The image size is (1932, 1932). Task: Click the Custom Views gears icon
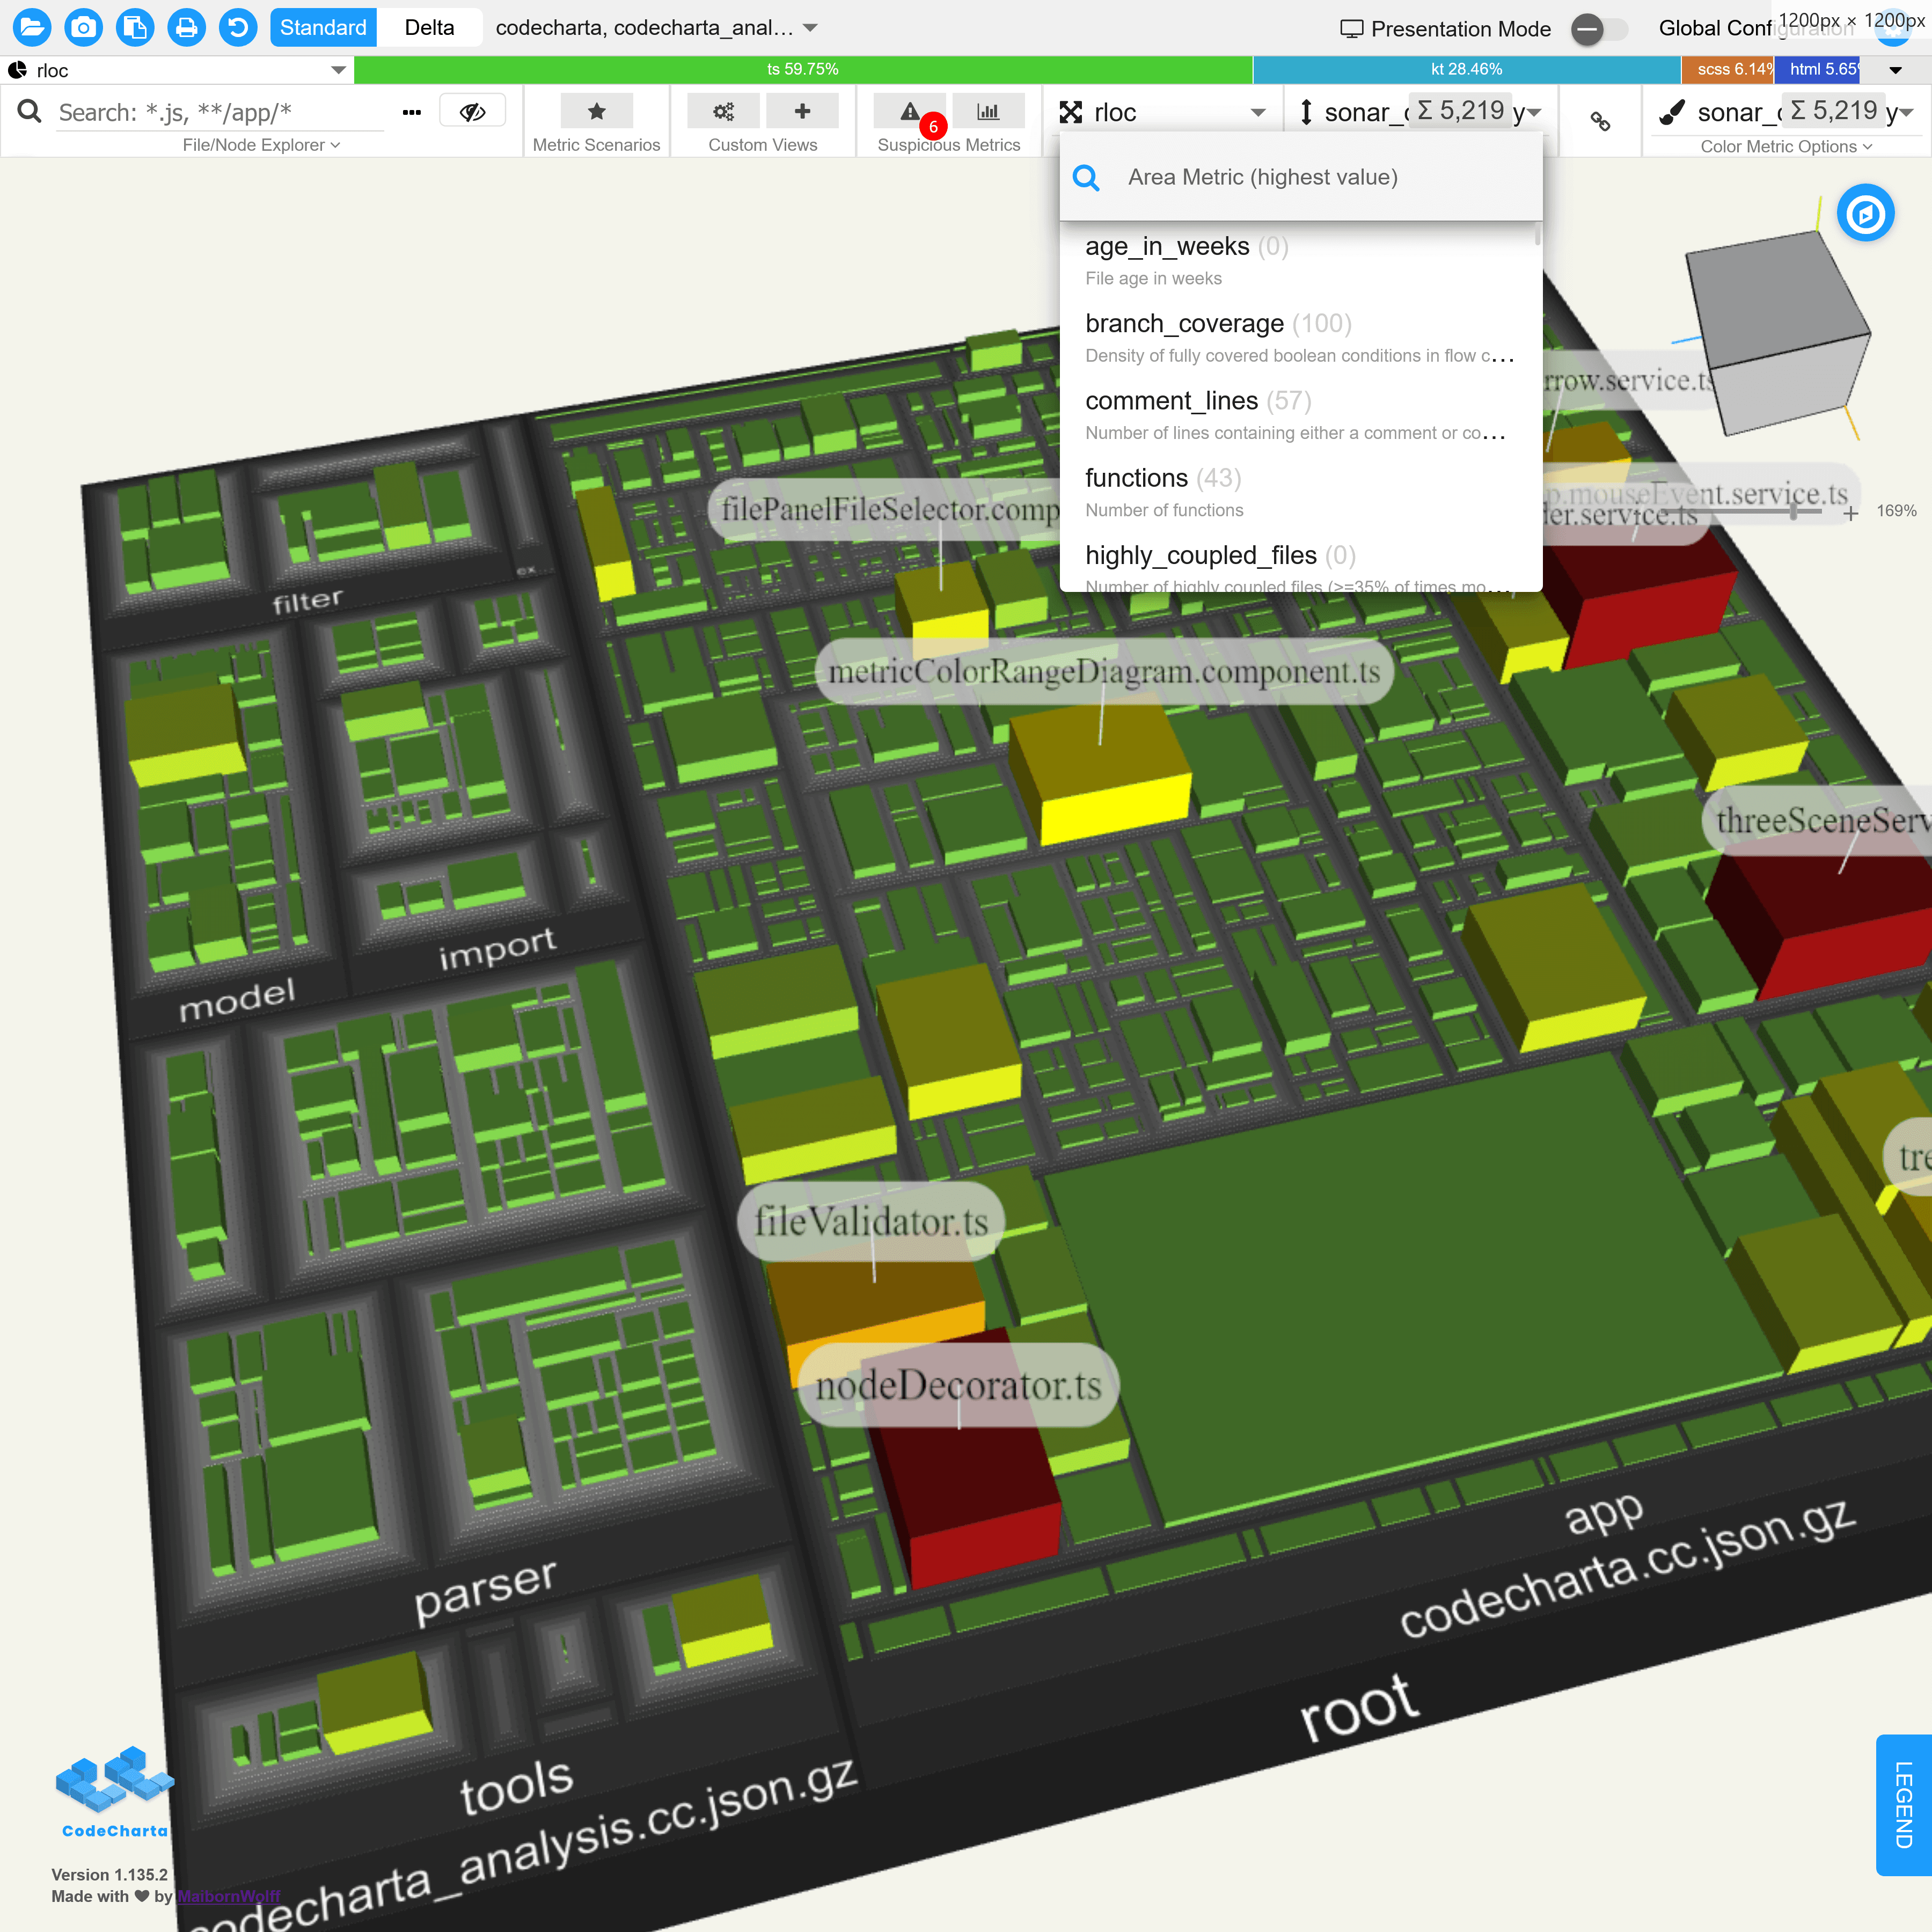click(723, 112)
